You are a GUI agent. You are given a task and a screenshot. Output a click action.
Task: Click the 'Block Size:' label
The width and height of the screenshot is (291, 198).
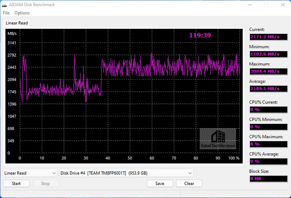coord(259,171)
